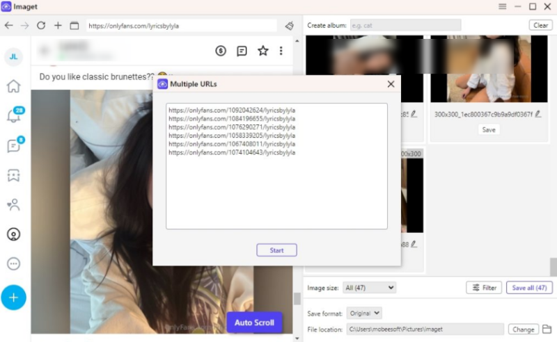
Task: Click inside the Create album text field
Action: pos(405,25)
